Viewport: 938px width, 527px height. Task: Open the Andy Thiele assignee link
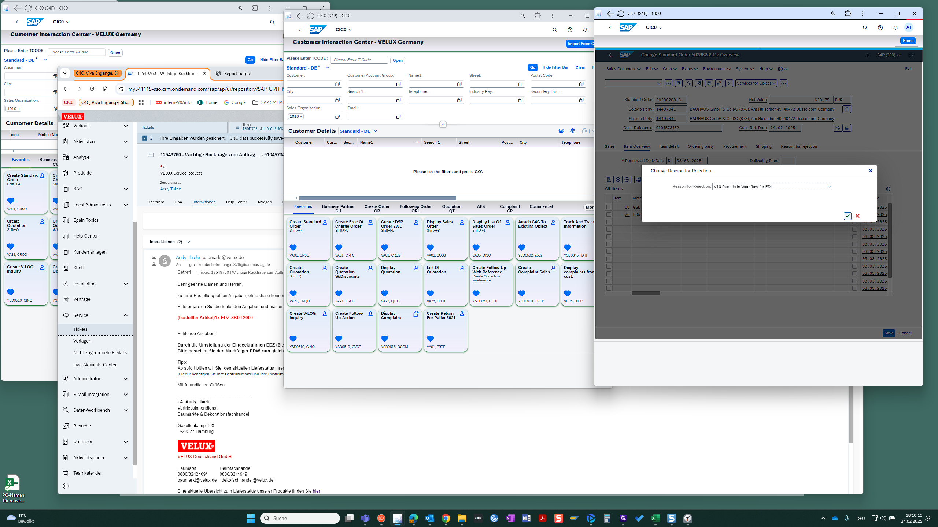[170, 189]
